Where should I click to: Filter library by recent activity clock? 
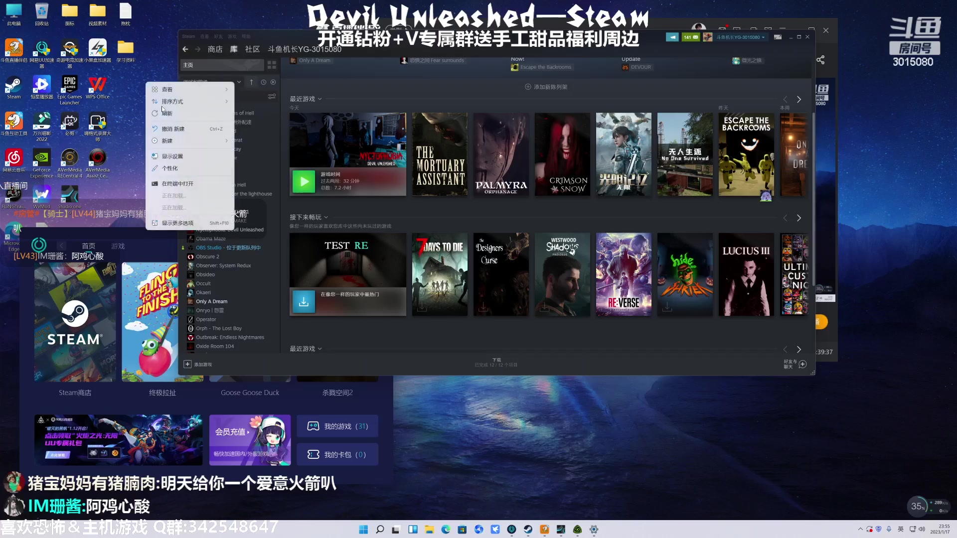(264, 82)
